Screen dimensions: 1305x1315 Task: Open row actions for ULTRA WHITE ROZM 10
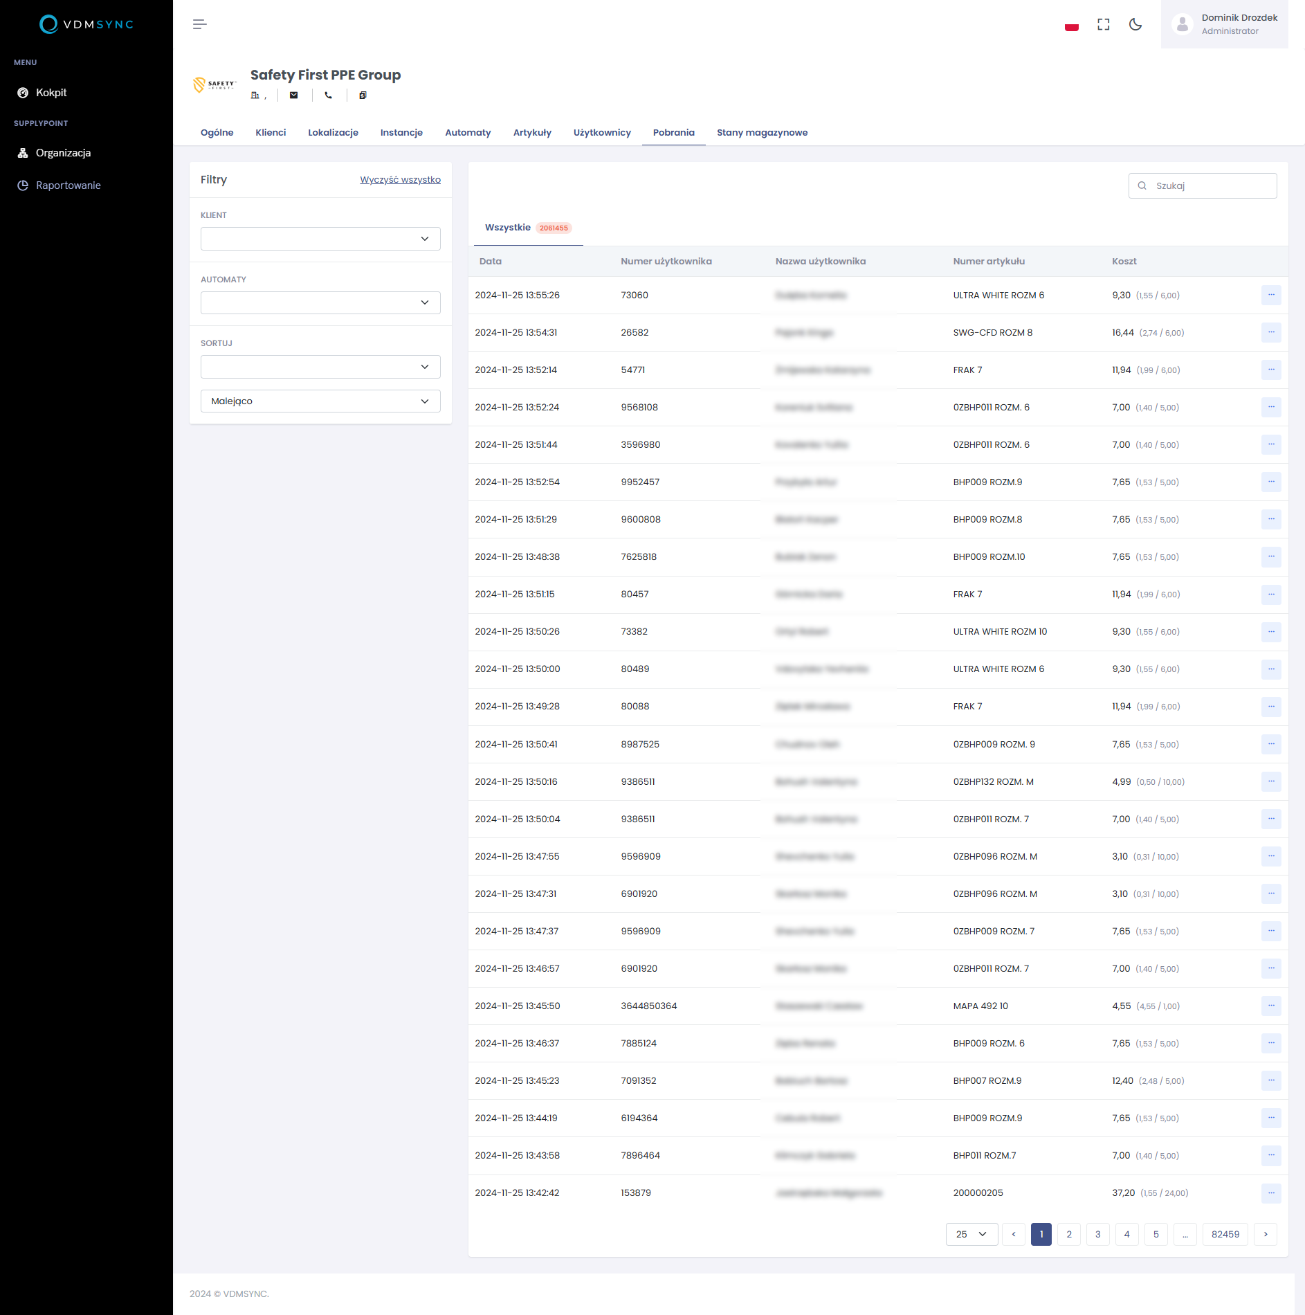(x=1270, y=632)
